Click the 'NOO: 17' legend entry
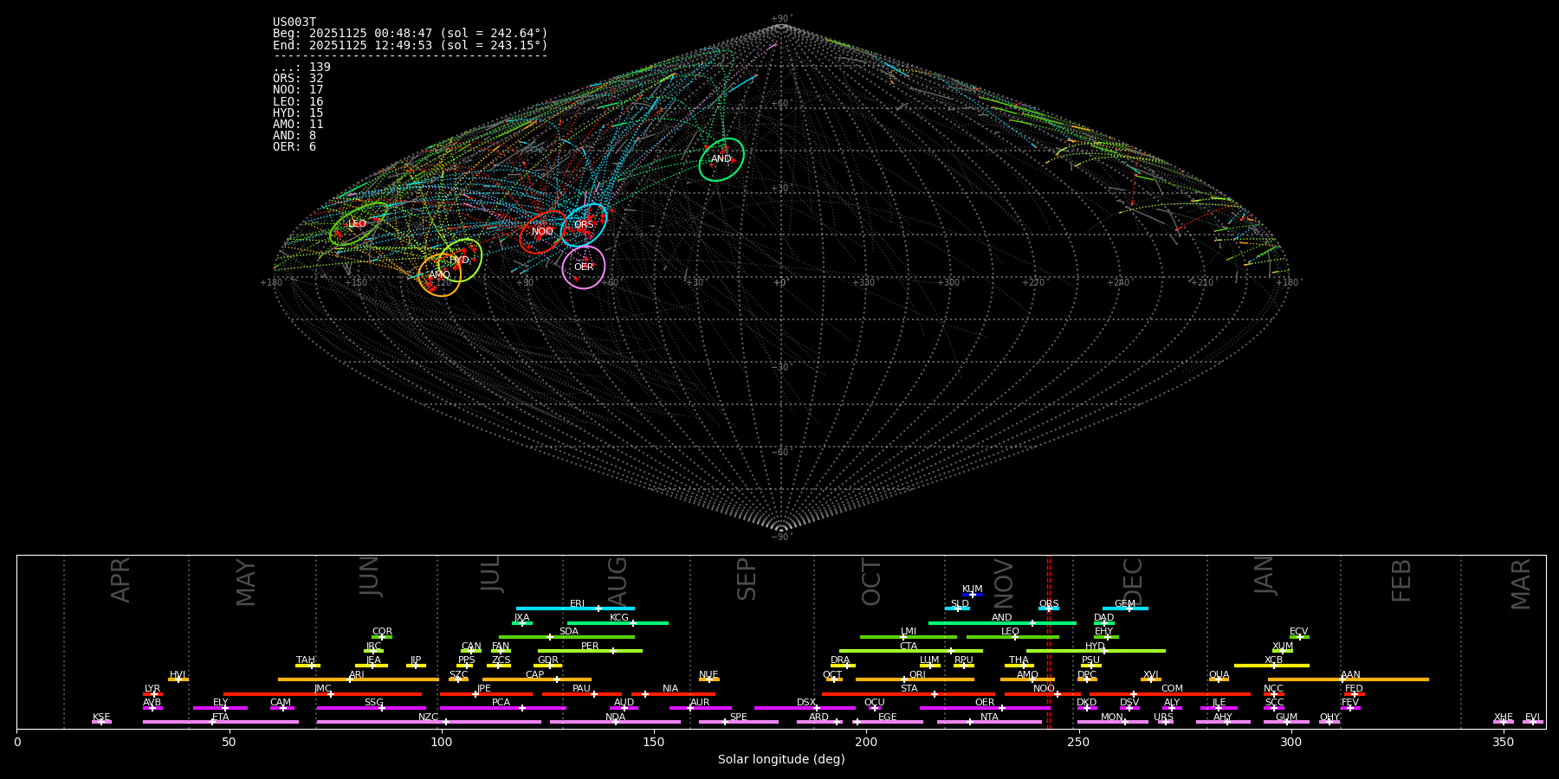The height and width of the screenshot is (779, 1559). tap(298, 90)
